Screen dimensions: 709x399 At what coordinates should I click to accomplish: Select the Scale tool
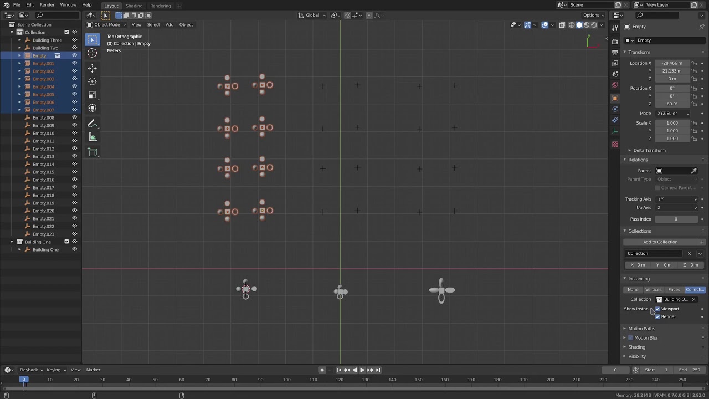[93, 95]
